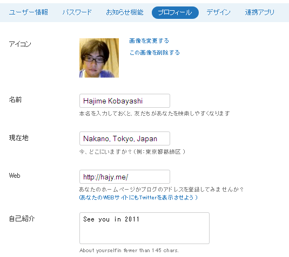Open the デザイン tab
This screenshot has width=289, height=257.
tap(218, 12)
